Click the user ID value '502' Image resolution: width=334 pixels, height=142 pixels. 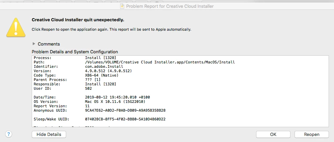point(88,88)
